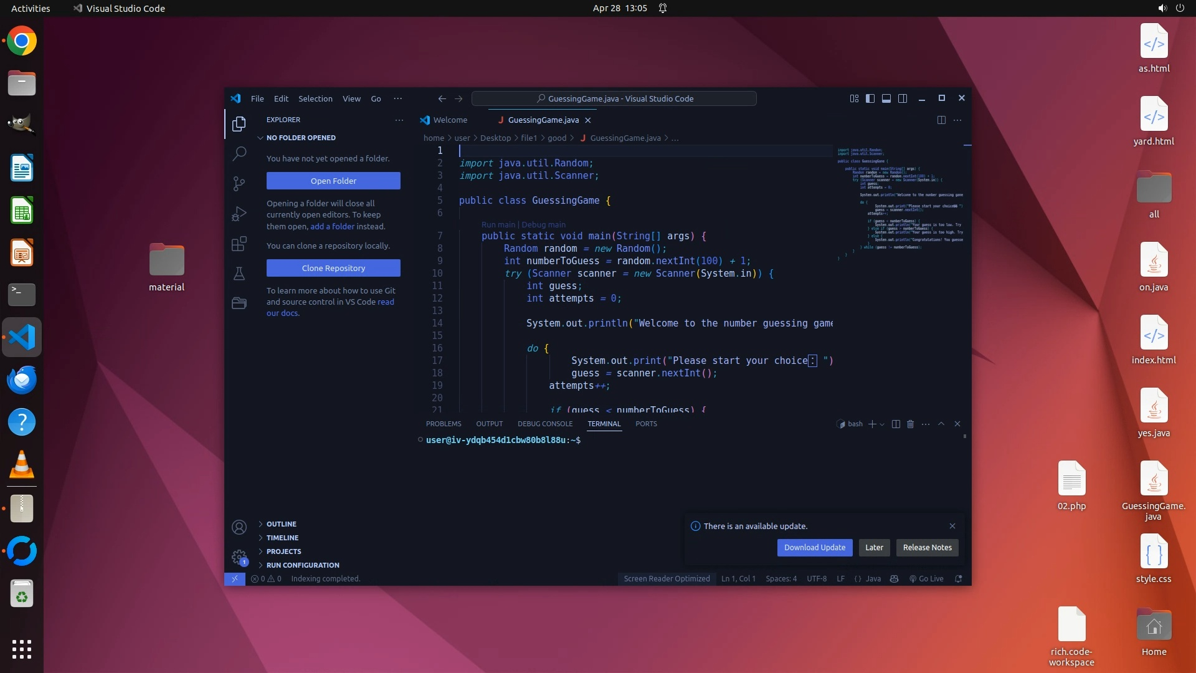This screenshot has height=673, width=1196.
Task: Expand the TIMELINE section
Action: (x=282, y=538)
